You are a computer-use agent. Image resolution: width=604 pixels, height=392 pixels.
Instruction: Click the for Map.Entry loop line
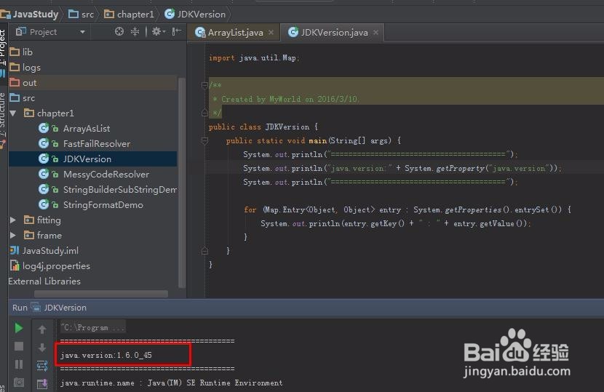coord(408,209)
